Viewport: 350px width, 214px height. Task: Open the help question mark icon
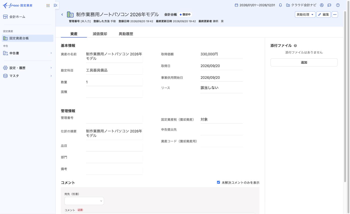pos(338,5)
